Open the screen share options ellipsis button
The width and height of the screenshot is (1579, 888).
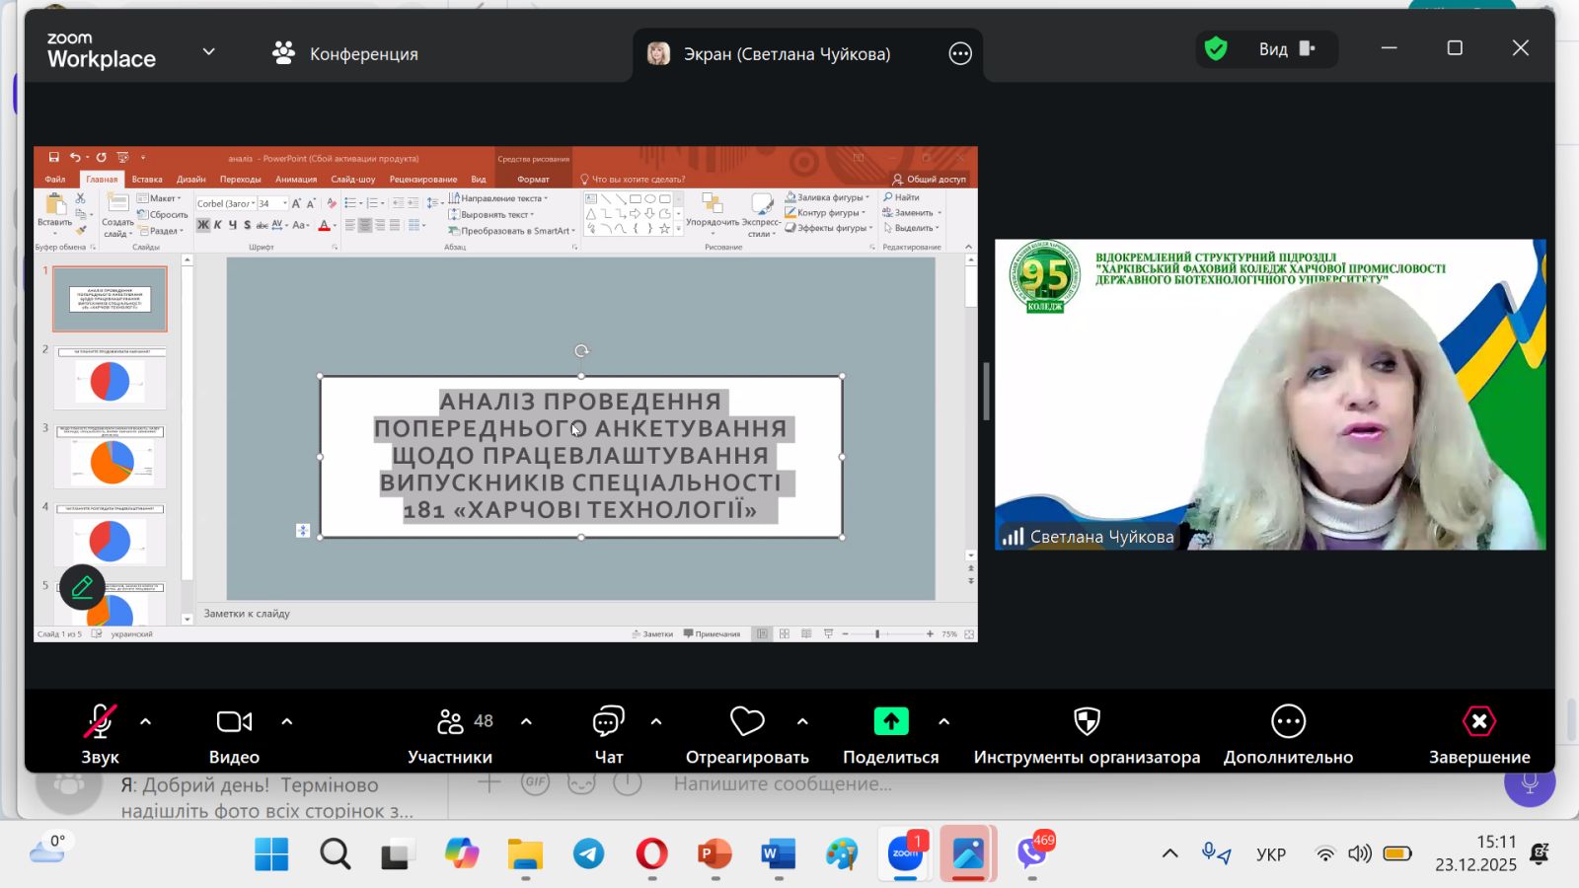tap(960, 54)
